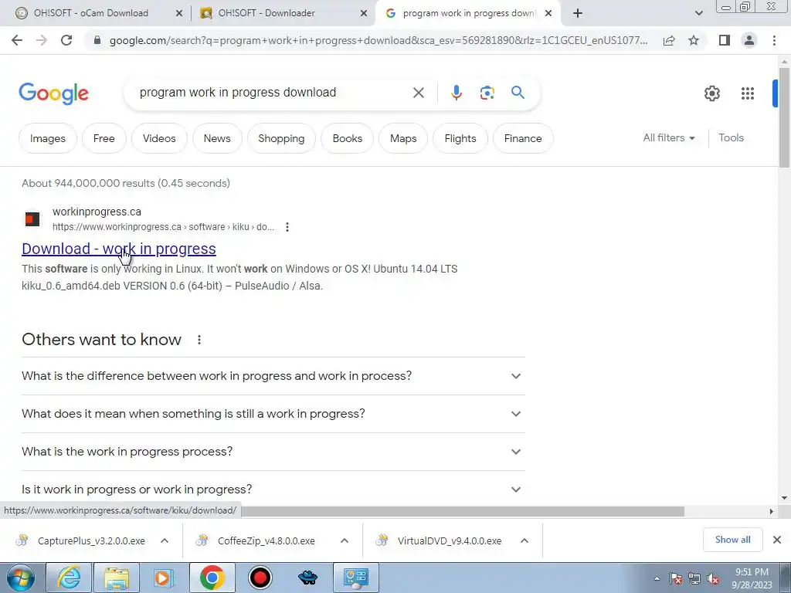Open search Tools
The height and width of the screenshot is (593, 791).
click(731, 137)
